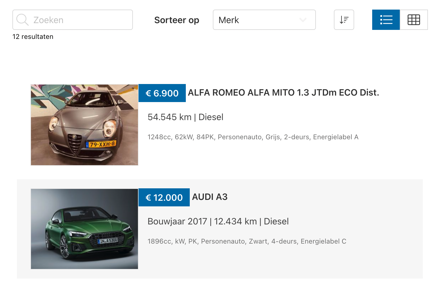Switch to grid view layout

(414, 20)
